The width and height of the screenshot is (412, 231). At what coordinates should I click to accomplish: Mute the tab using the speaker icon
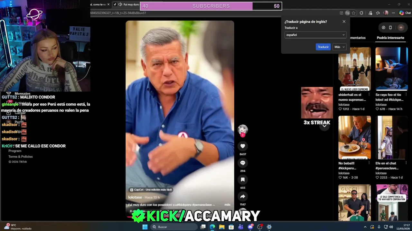click(x=120, y=4)
